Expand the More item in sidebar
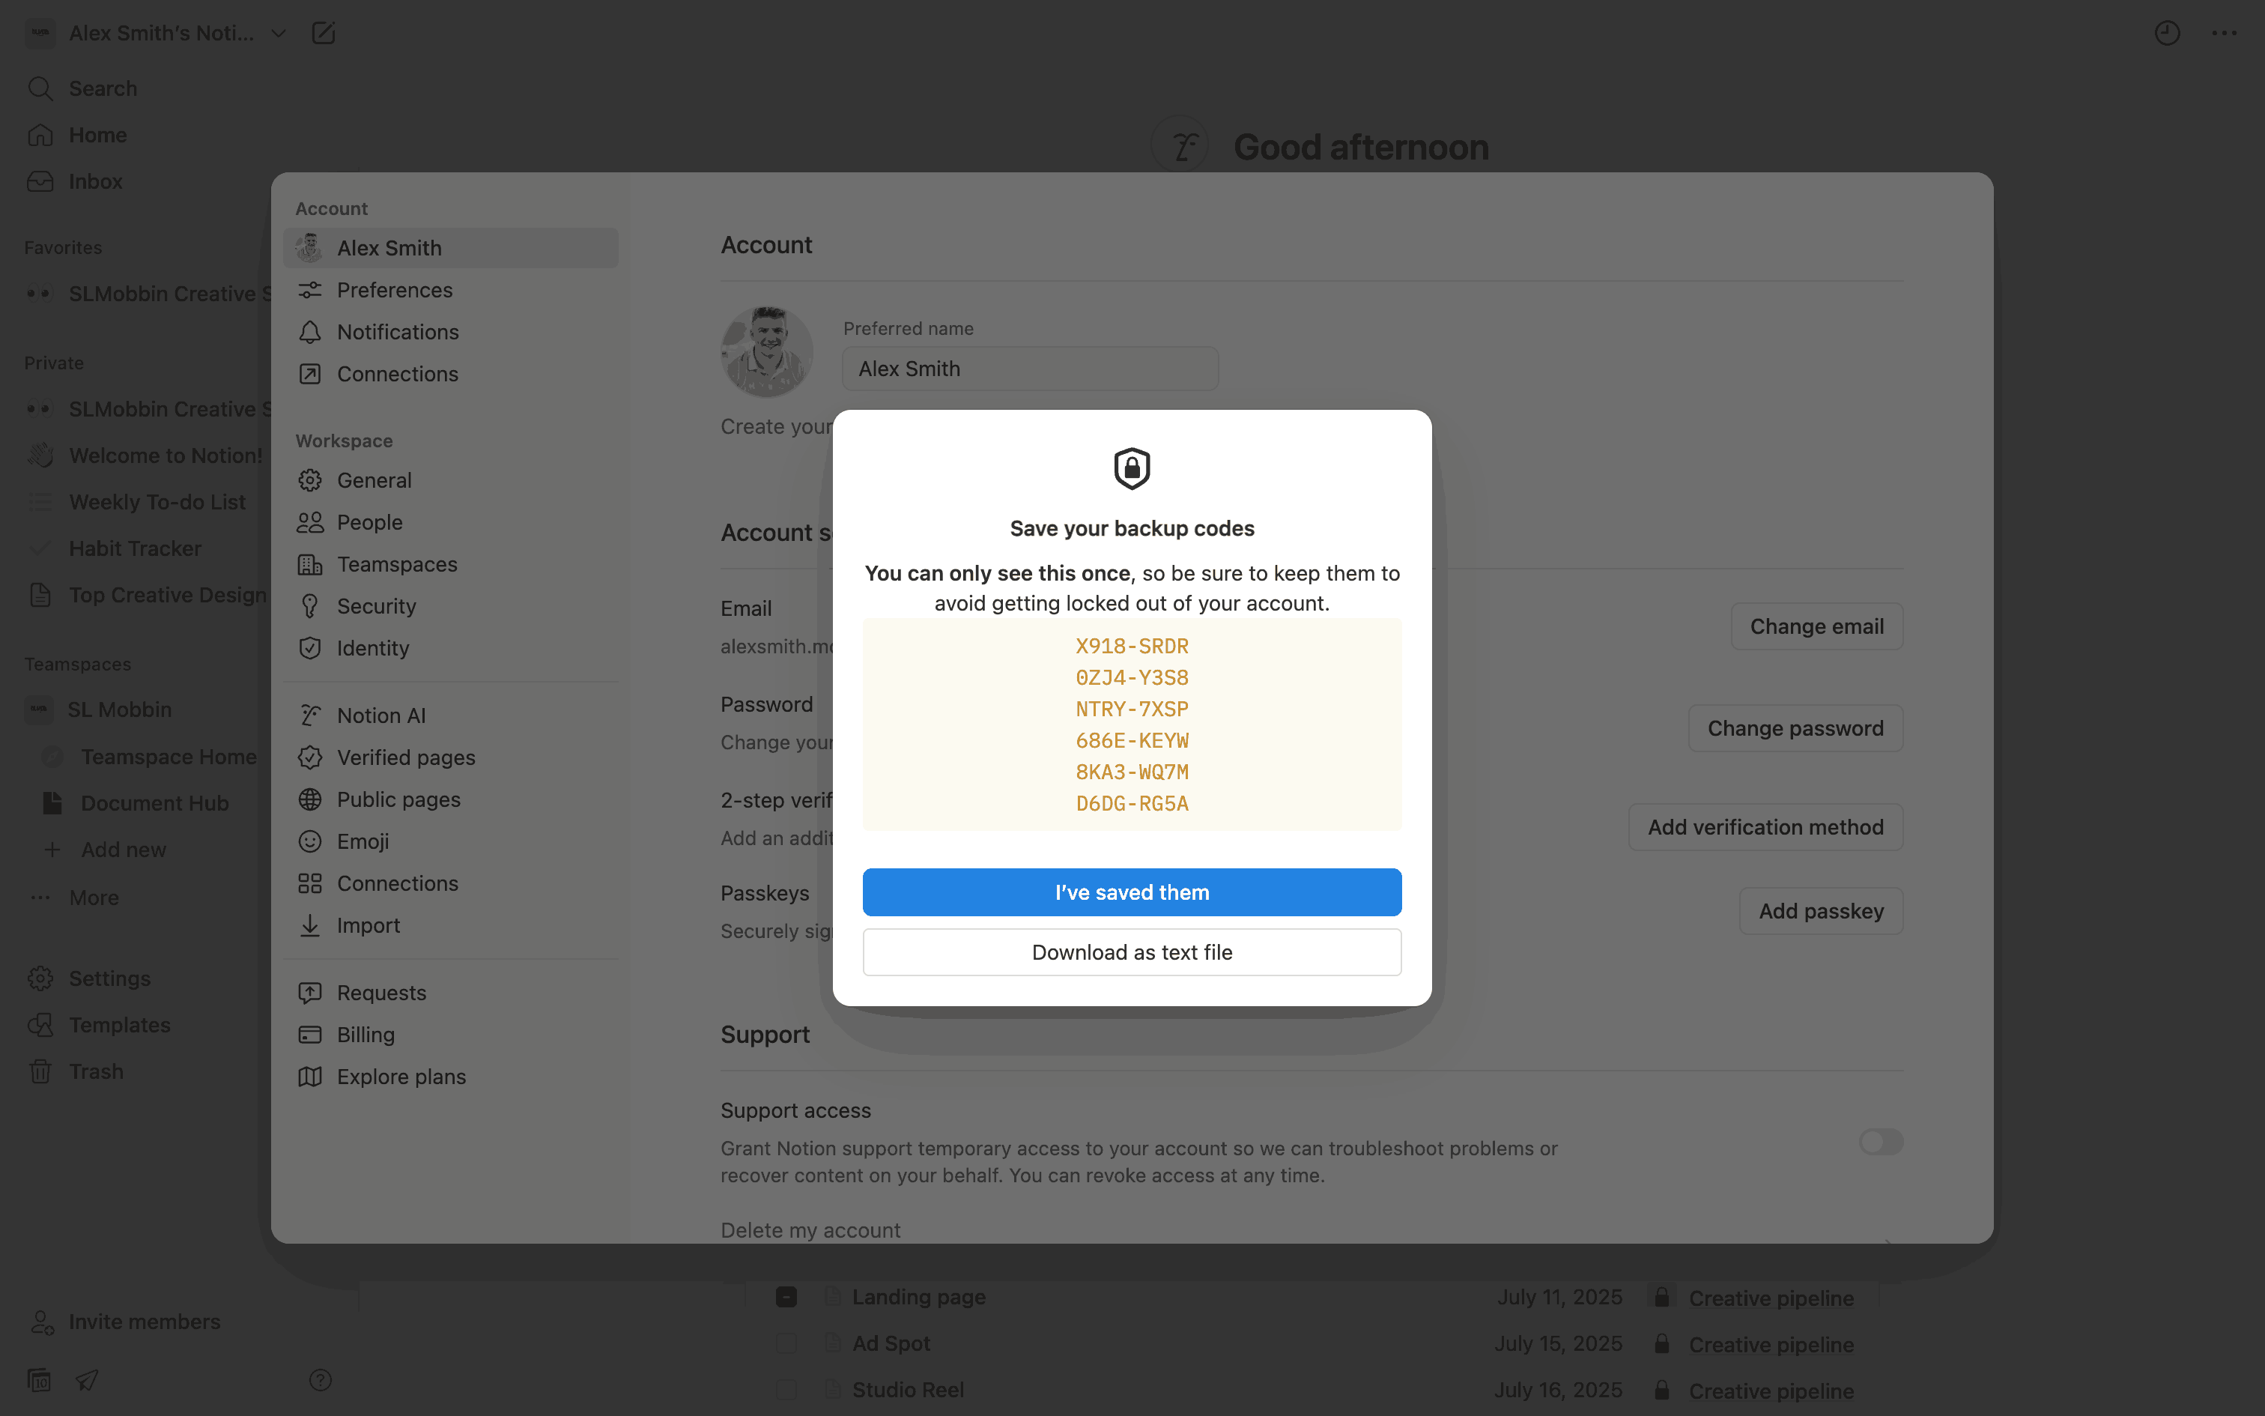 (x=94, y=898)
